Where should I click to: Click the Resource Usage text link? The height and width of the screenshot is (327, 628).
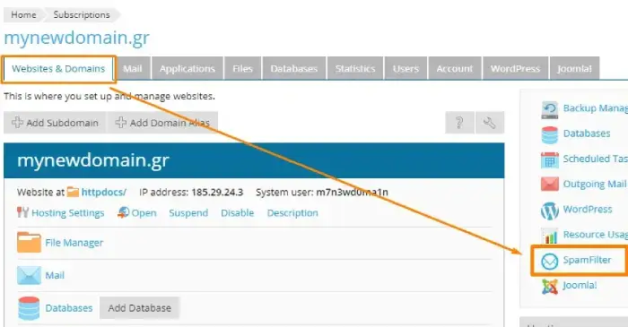click(x=595, y=234)
